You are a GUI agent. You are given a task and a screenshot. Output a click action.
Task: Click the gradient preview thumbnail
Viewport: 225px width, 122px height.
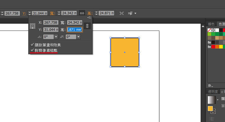click(x=211, y=100)
